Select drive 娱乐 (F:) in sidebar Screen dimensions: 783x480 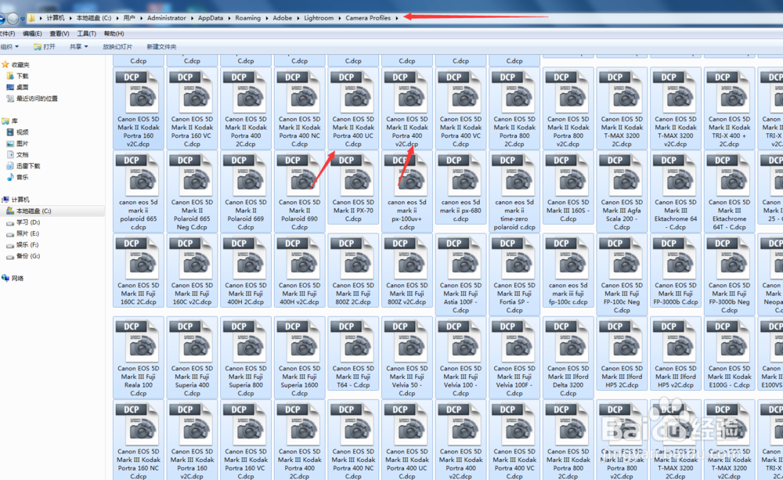(23, 245)
